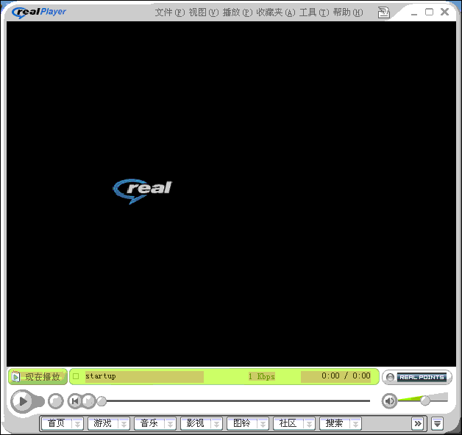Image resolution: width=462 pixels, height=435 pixels.
Task: Click the 1 Kbps bitrate readout
Action: click(x=262, y=376)
